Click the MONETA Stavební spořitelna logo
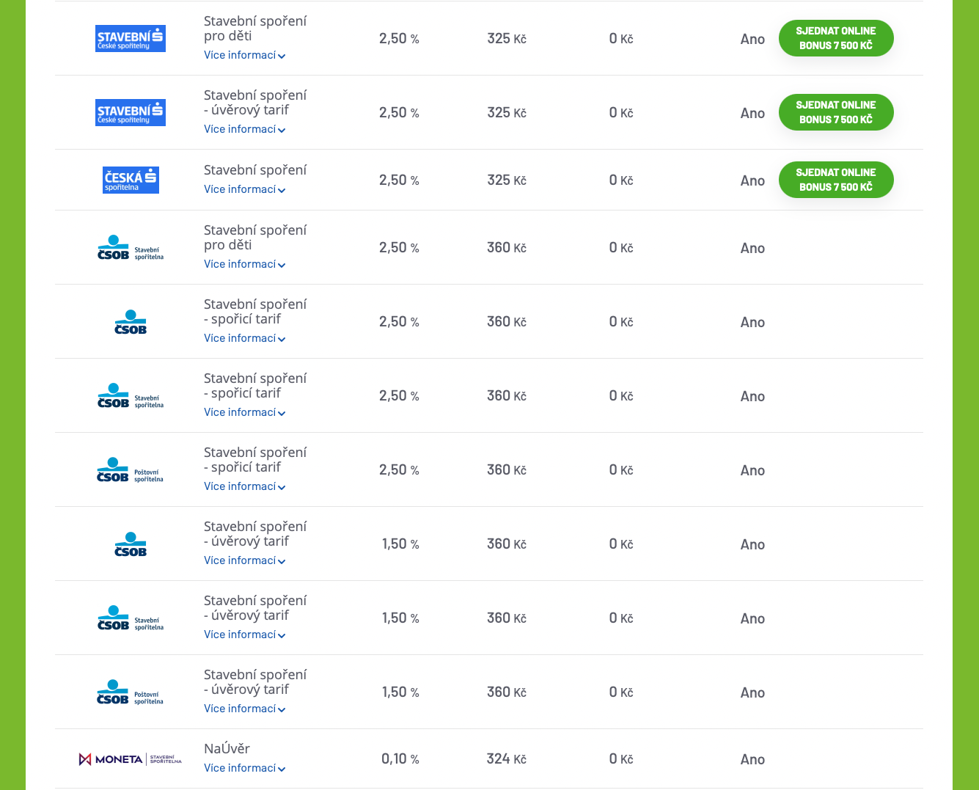The width and height of the screenshot is (979, 790). (x=131, y=759)
